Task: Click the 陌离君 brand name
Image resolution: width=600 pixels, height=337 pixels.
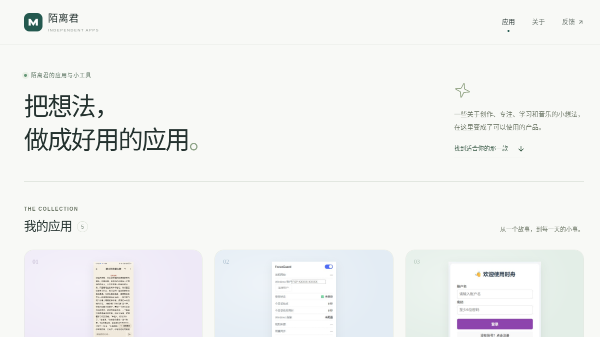Action: pos(63,18)
